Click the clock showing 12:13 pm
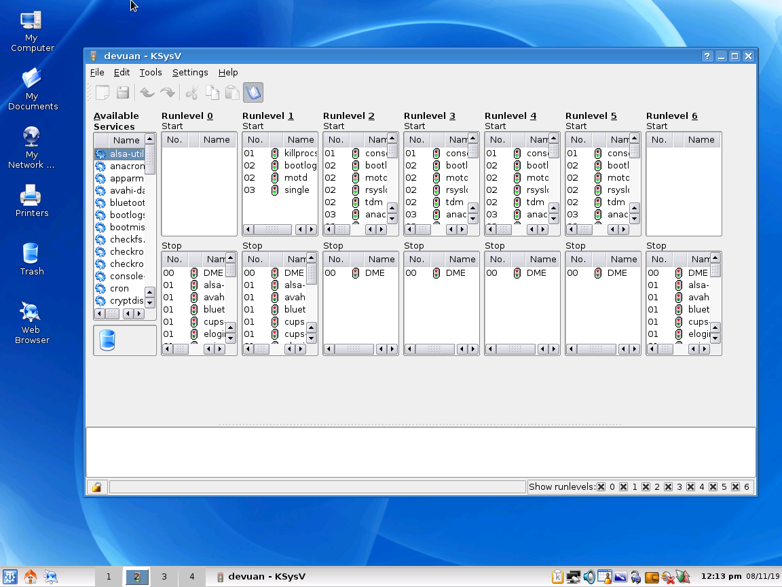The image size is (782, 587). tap(721, 577)
